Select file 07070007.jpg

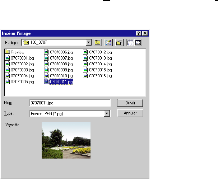(59, 58)
